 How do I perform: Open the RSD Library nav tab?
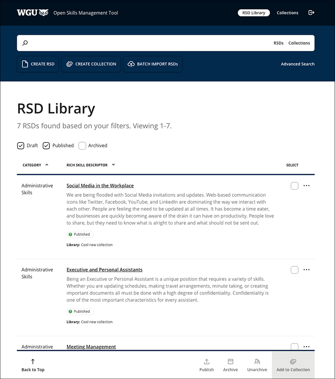click(x=254, y=13)
